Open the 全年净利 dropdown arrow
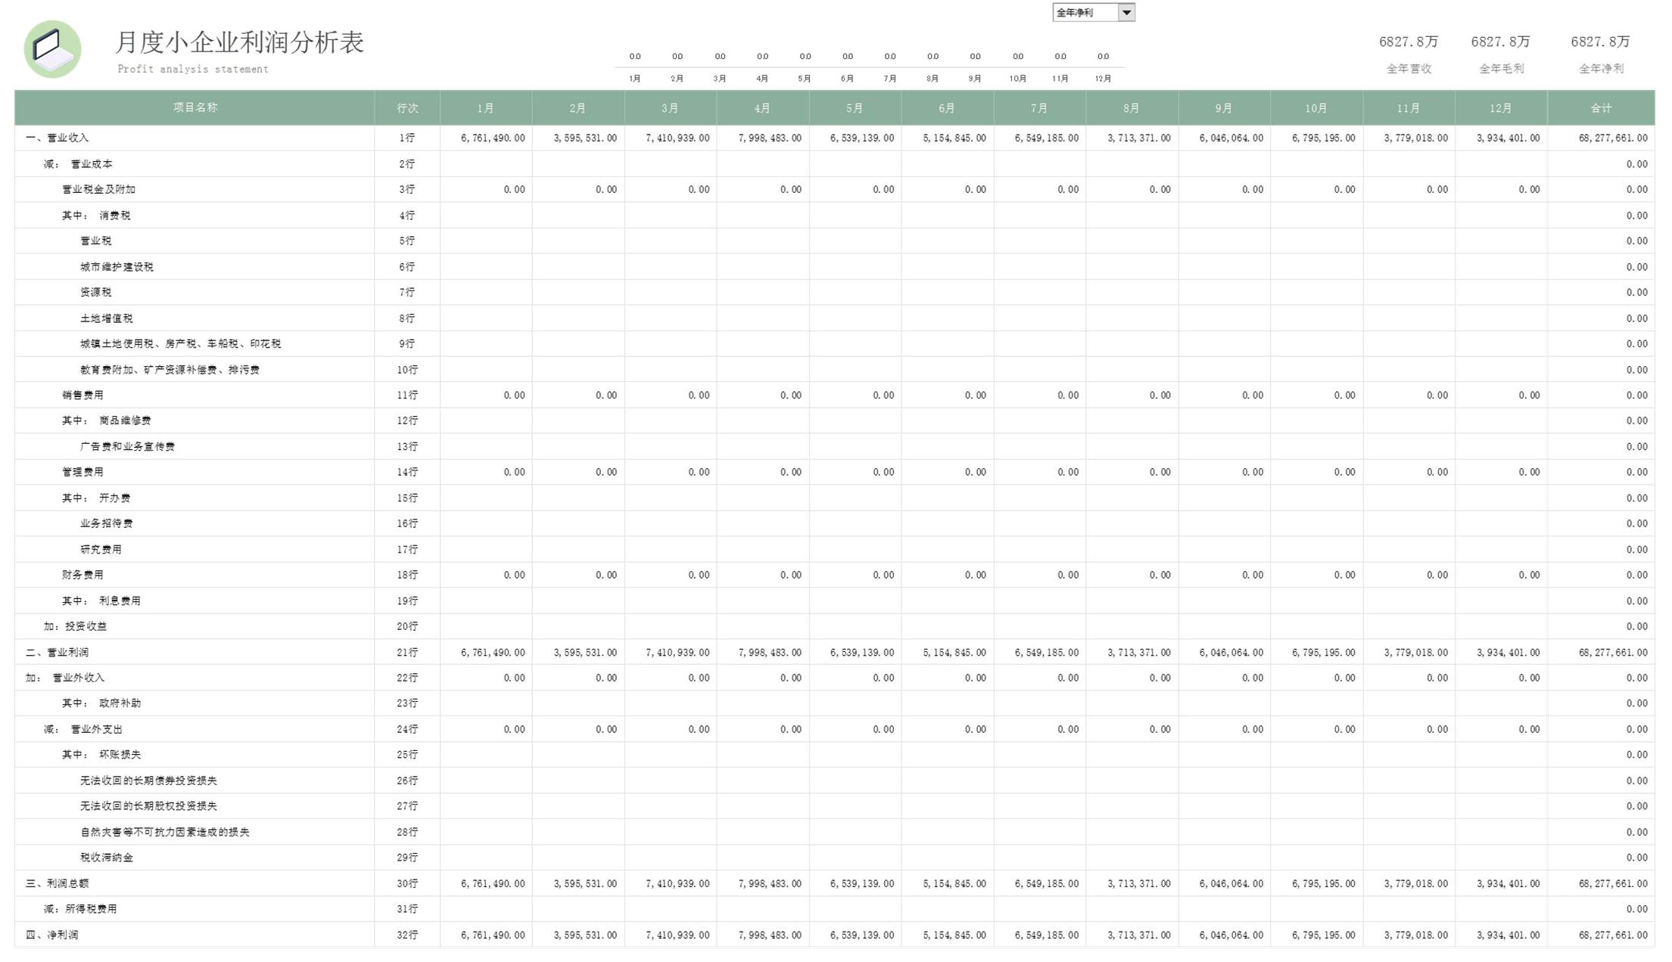 (1126, 12)
